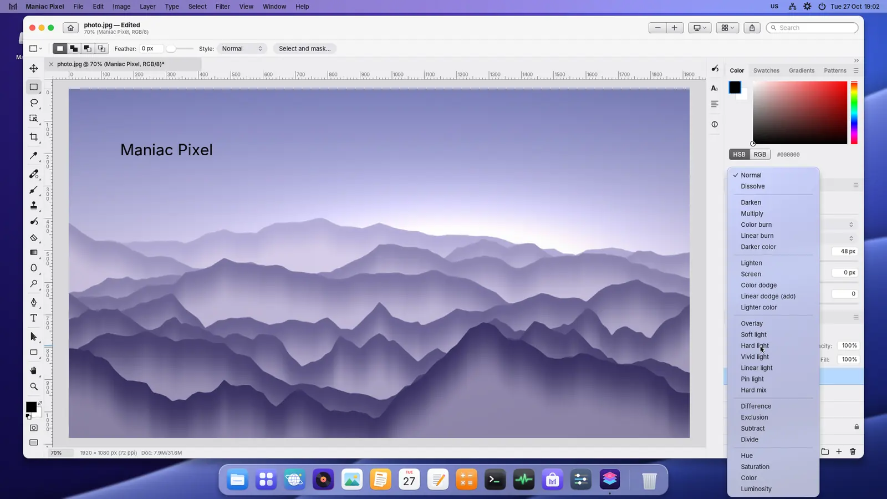Open the Filter menu

point(223,7)
